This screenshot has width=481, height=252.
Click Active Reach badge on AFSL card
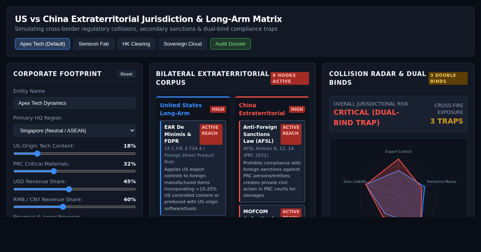coord(291,134)
